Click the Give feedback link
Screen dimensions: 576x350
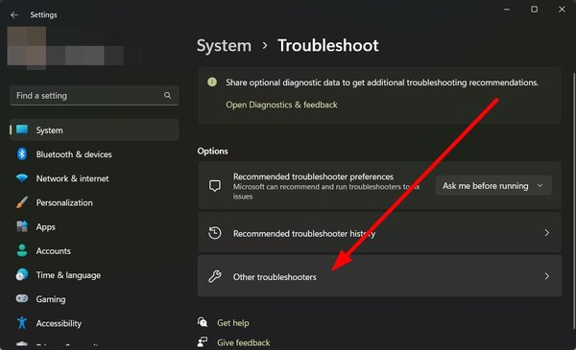pos(244,342)
